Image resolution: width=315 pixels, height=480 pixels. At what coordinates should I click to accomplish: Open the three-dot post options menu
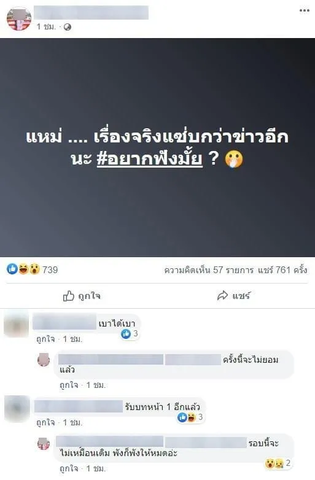[305, 10]
